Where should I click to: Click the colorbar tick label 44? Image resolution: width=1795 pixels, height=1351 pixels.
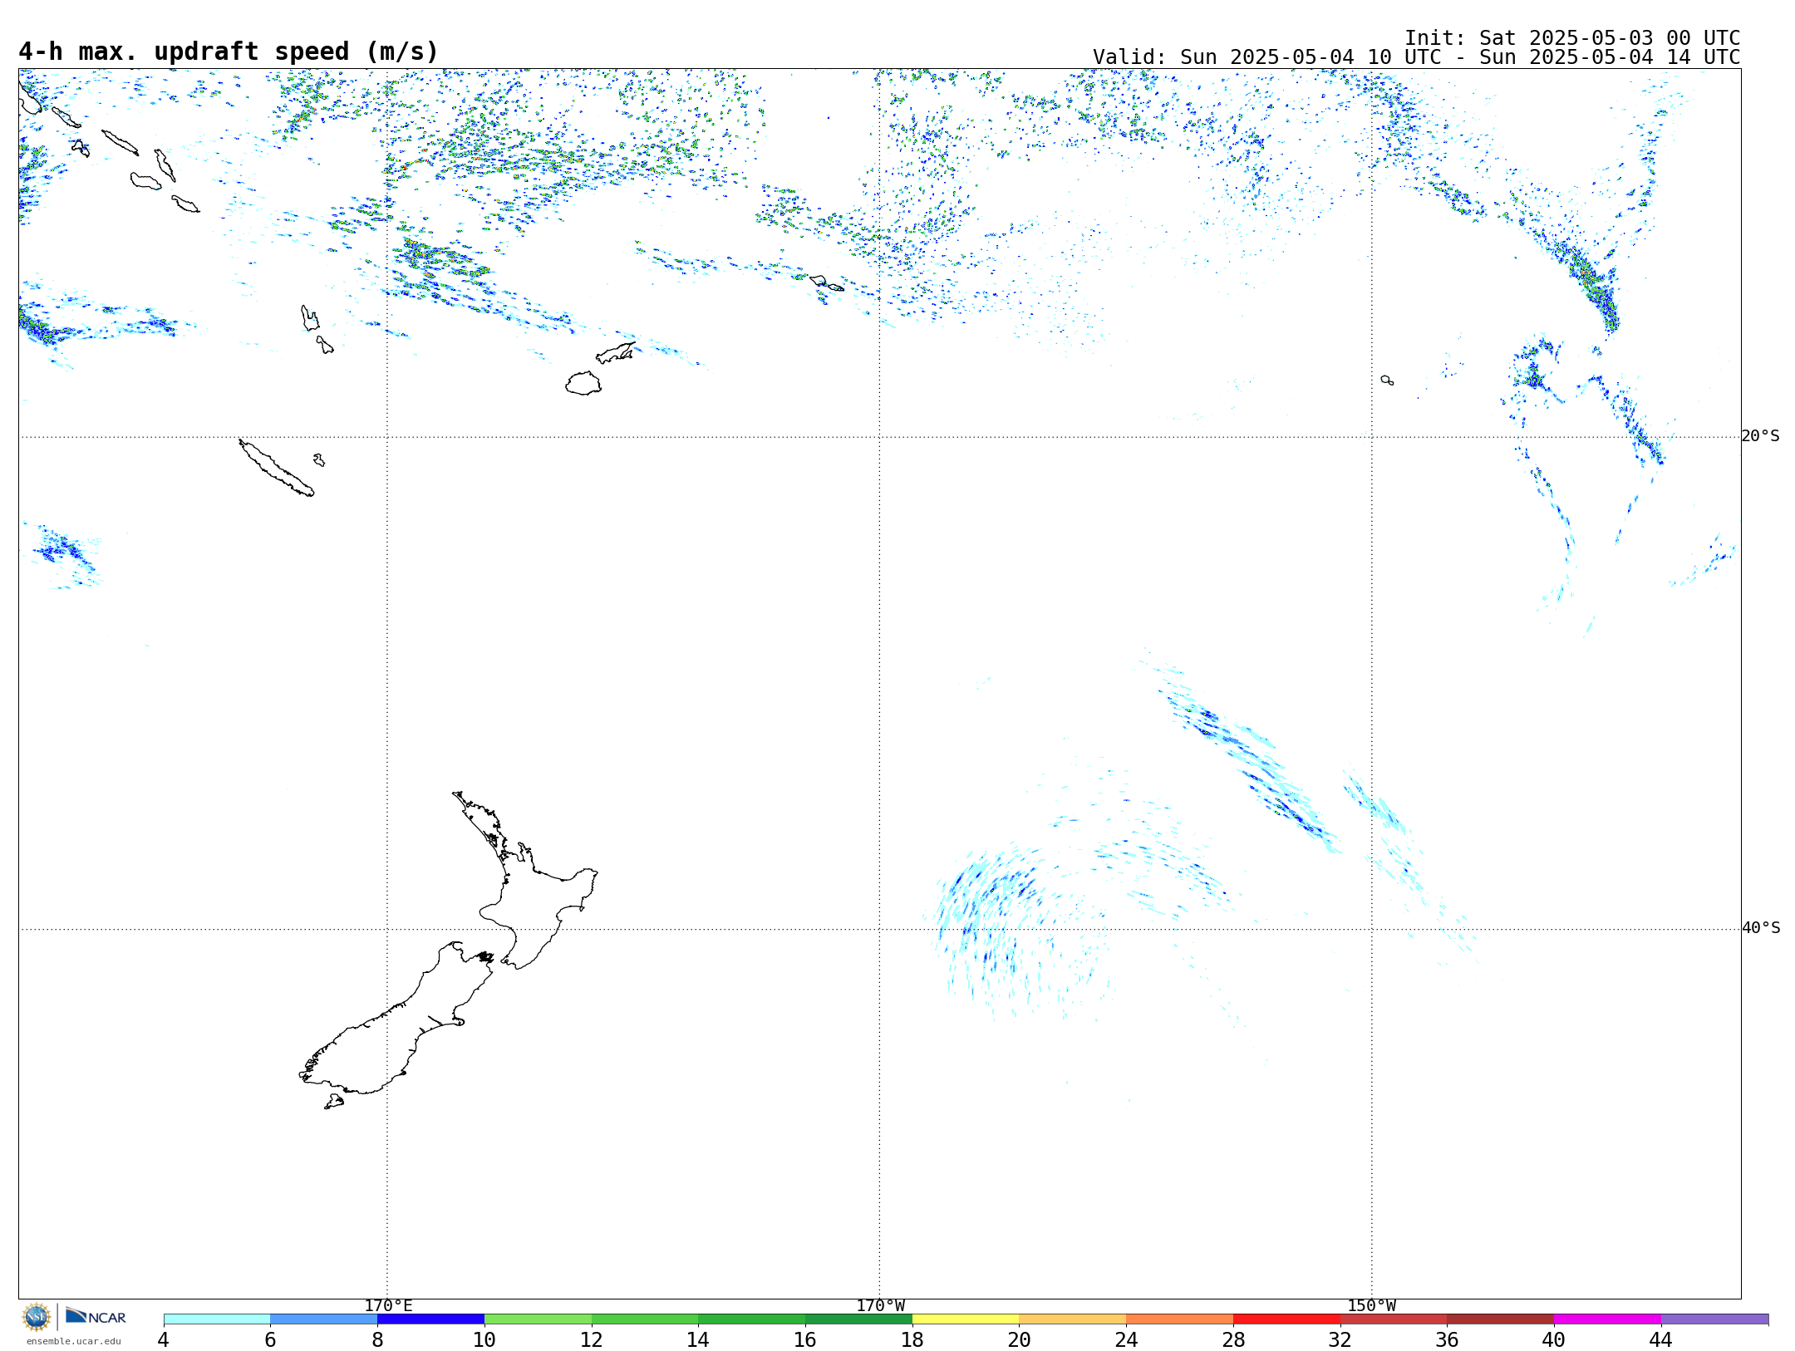1660,1340
